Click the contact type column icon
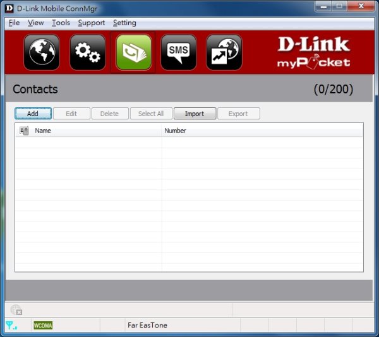379x337 pixels. pyautogui.click(x=24, y=131)
